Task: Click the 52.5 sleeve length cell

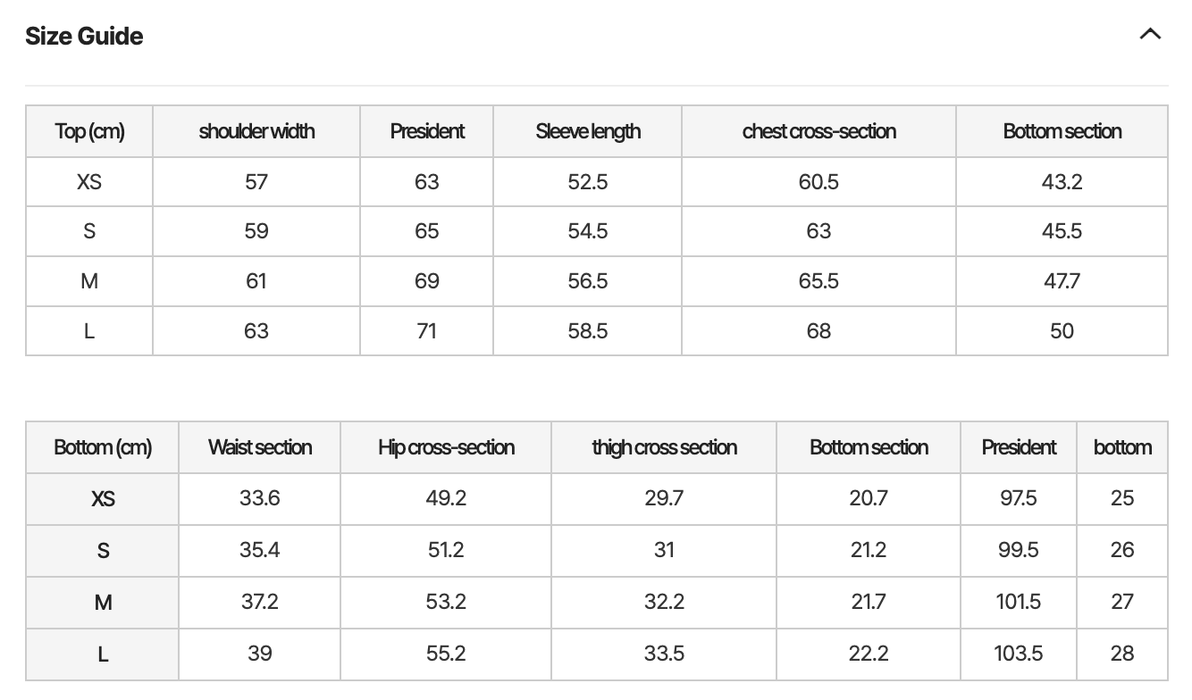Action: point(588,182)
